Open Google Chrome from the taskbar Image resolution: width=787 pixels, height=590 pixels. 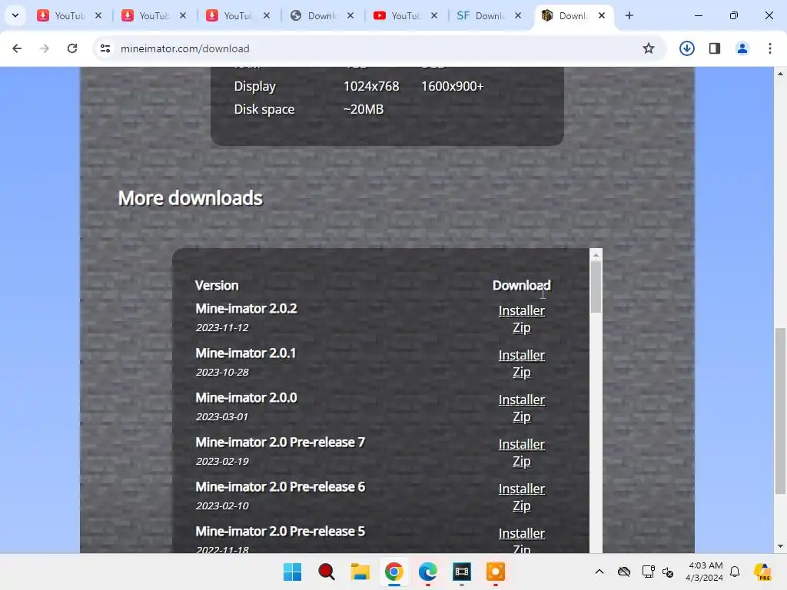point(394,572)
